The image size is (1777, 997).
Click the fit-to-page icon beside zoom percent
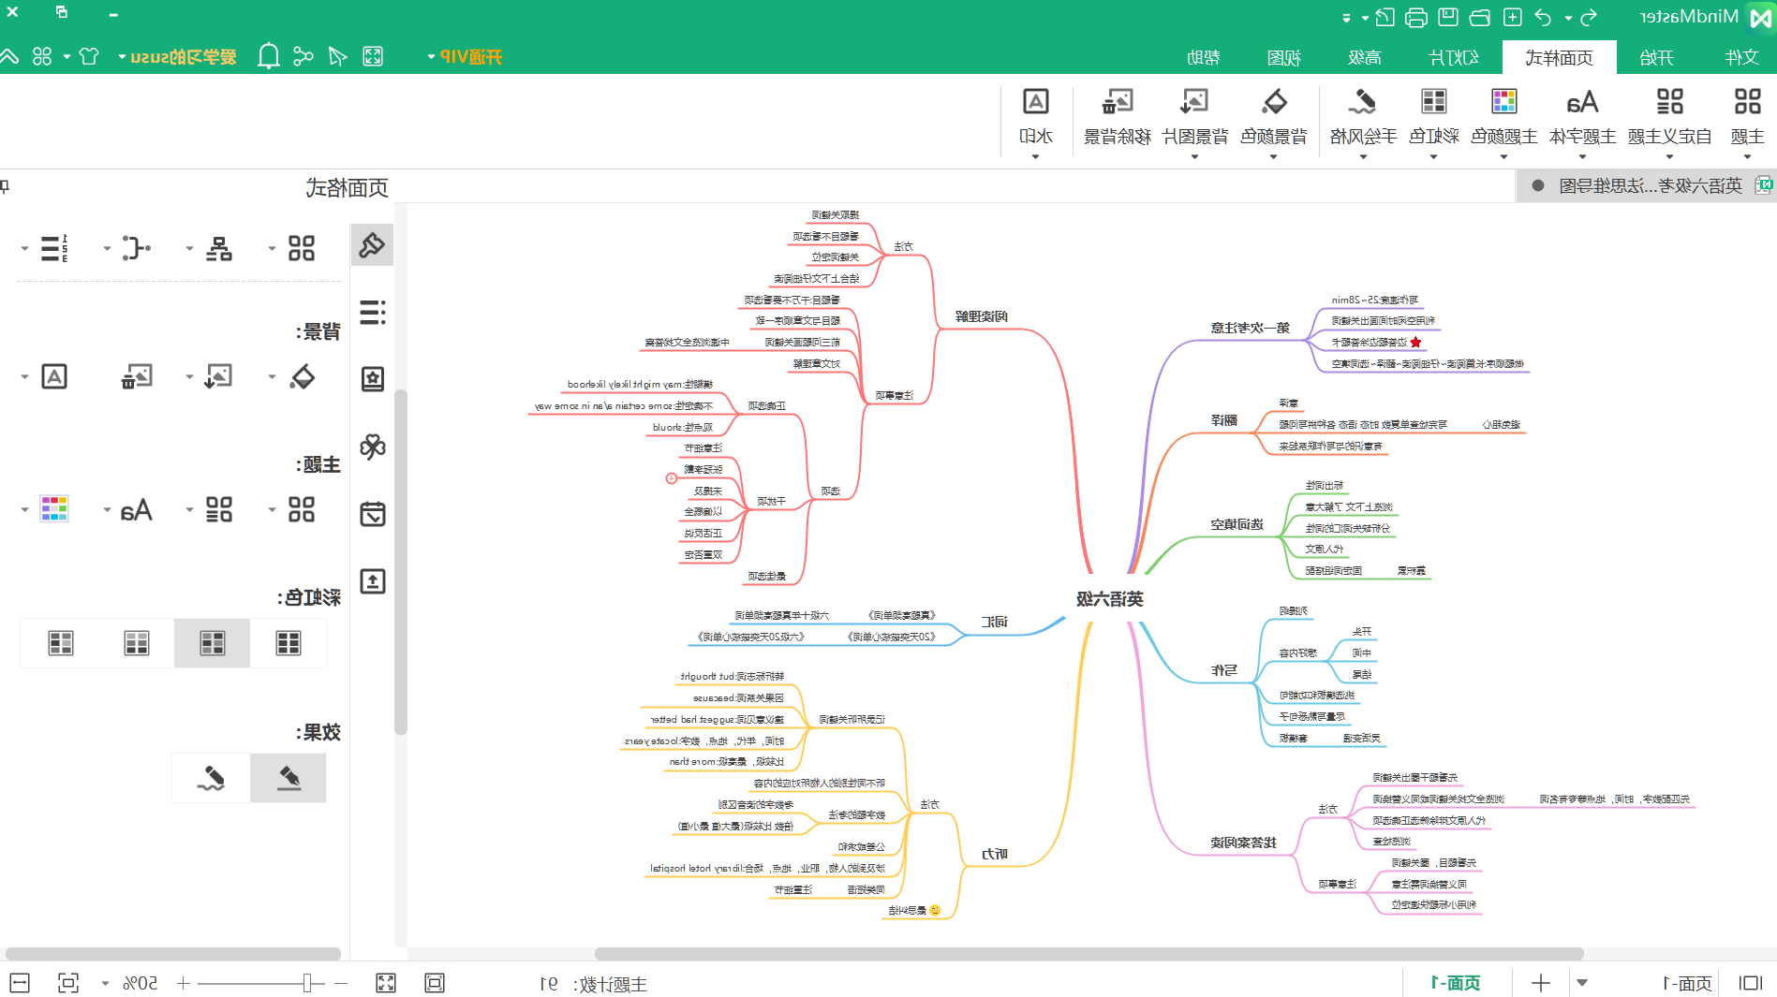pos(68,983)
